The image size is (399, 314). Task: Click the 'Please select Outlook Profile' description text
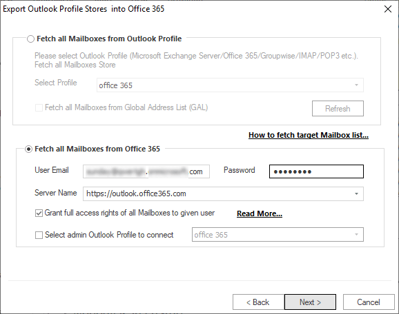[196, 60]
